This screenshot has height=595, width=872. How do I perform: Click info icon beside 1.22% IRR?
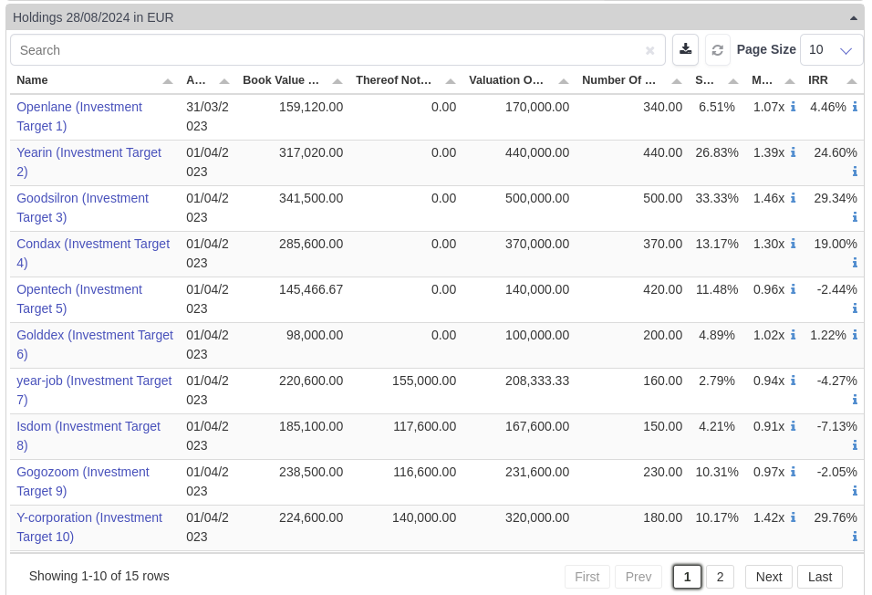(855, 335)
